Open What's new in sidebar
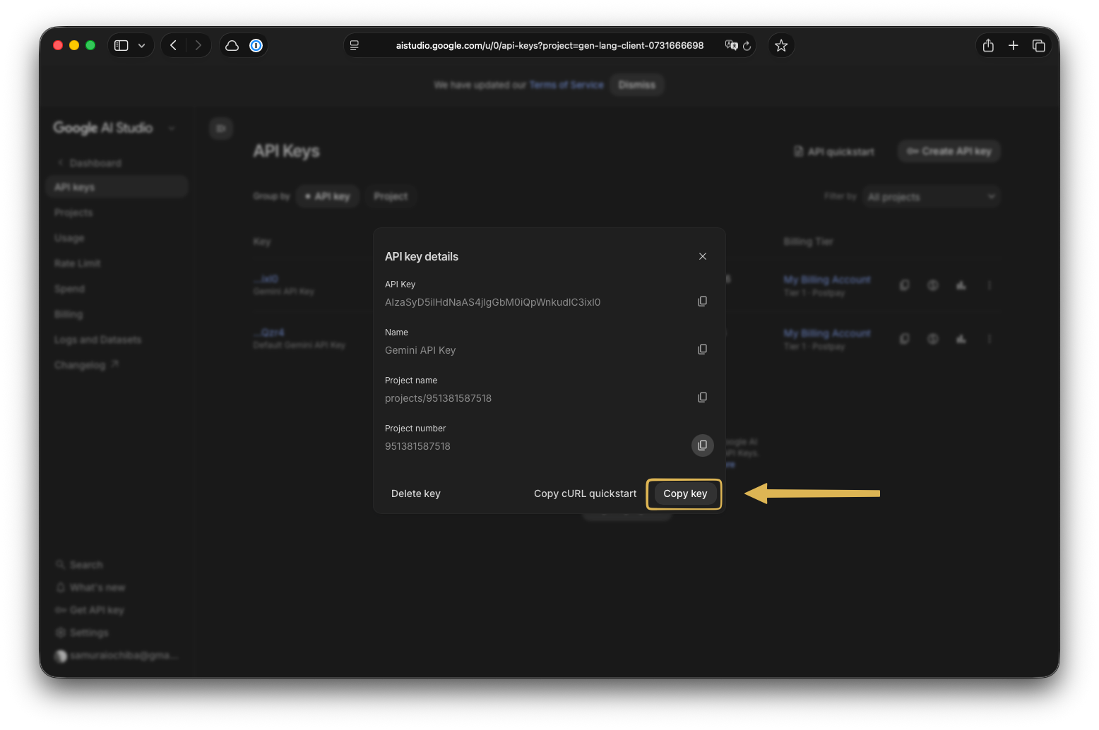 [x=90, y=587]
